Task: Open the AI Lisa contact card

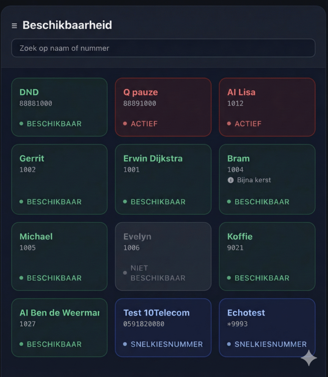Action: [267, 107]
